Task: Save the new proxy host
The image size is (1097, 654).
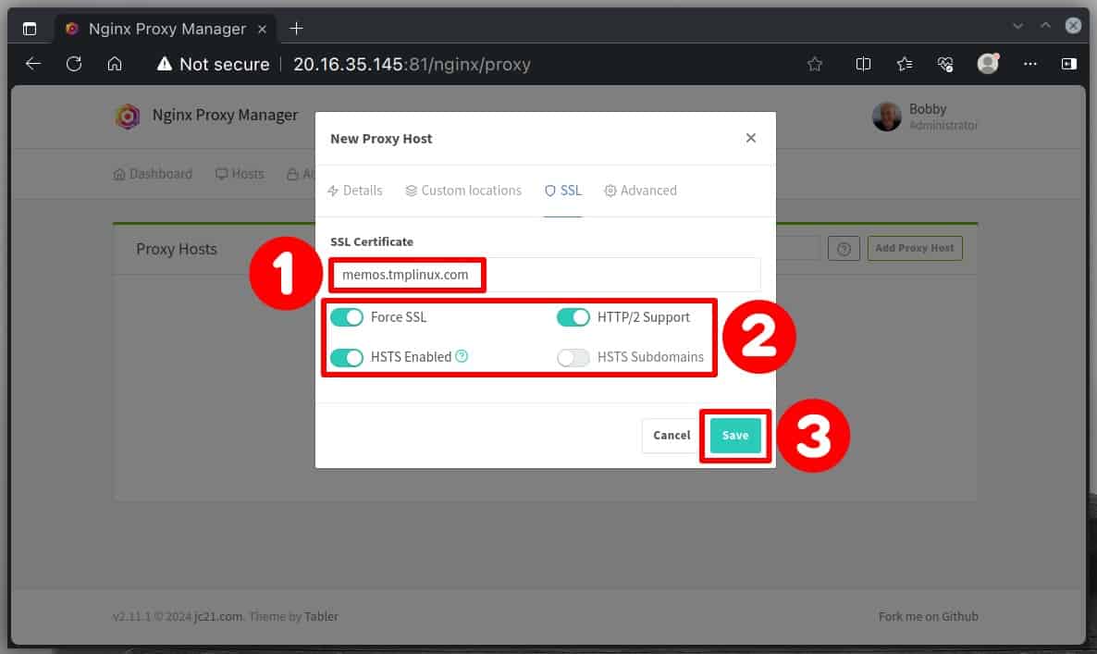Action: [735, 435]
